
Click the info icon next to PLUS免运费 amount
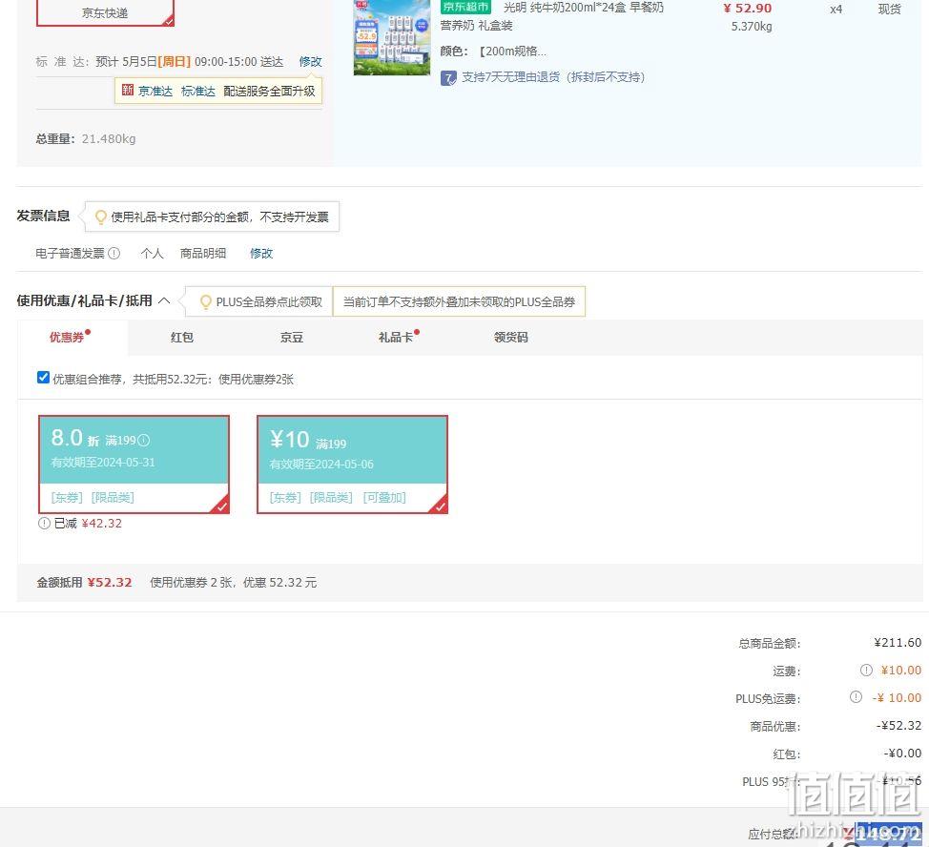pyautogui.click(x=856, y=697)
